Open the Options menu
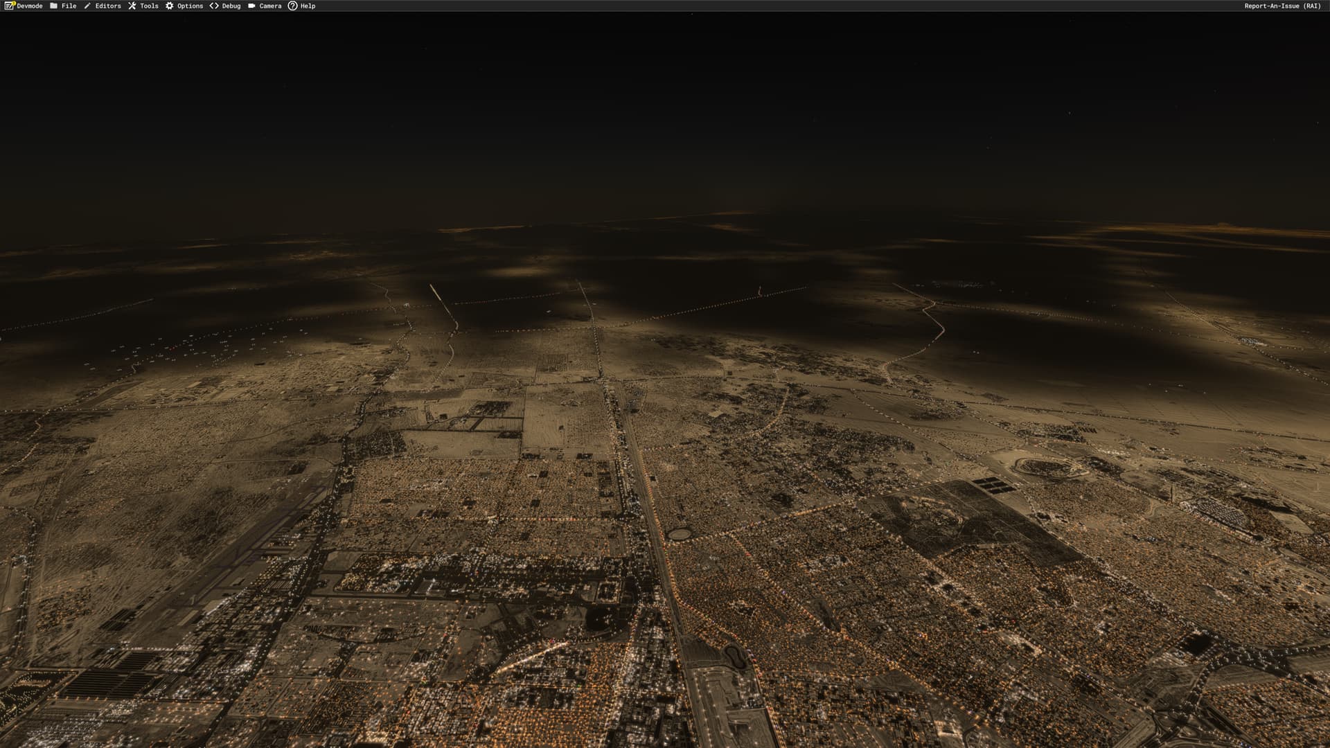 pos(190,6)
